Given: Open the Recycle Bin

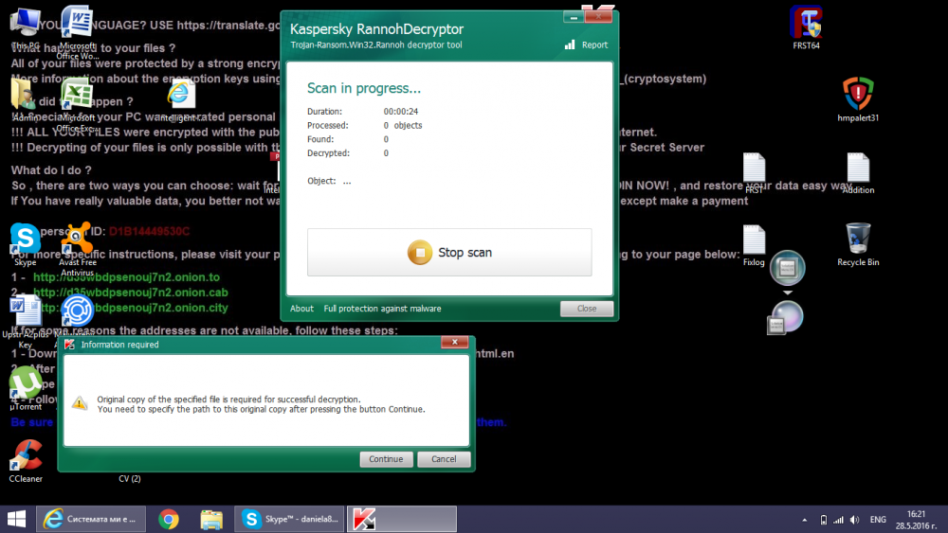Looking at the screenshot, I should coord(858,244).
